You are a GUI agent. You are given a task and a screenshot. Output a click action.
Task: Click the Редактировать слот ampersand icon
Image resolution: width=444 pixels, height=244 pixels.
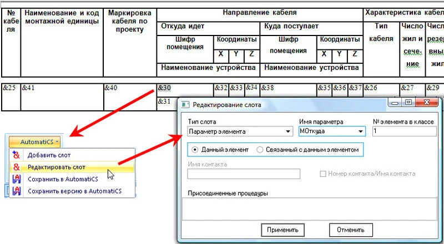17,166
